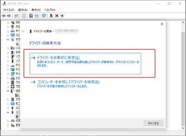Collapse the sound サウ category chevron
This screenshot has width=186, height=136.
(8, 39)
